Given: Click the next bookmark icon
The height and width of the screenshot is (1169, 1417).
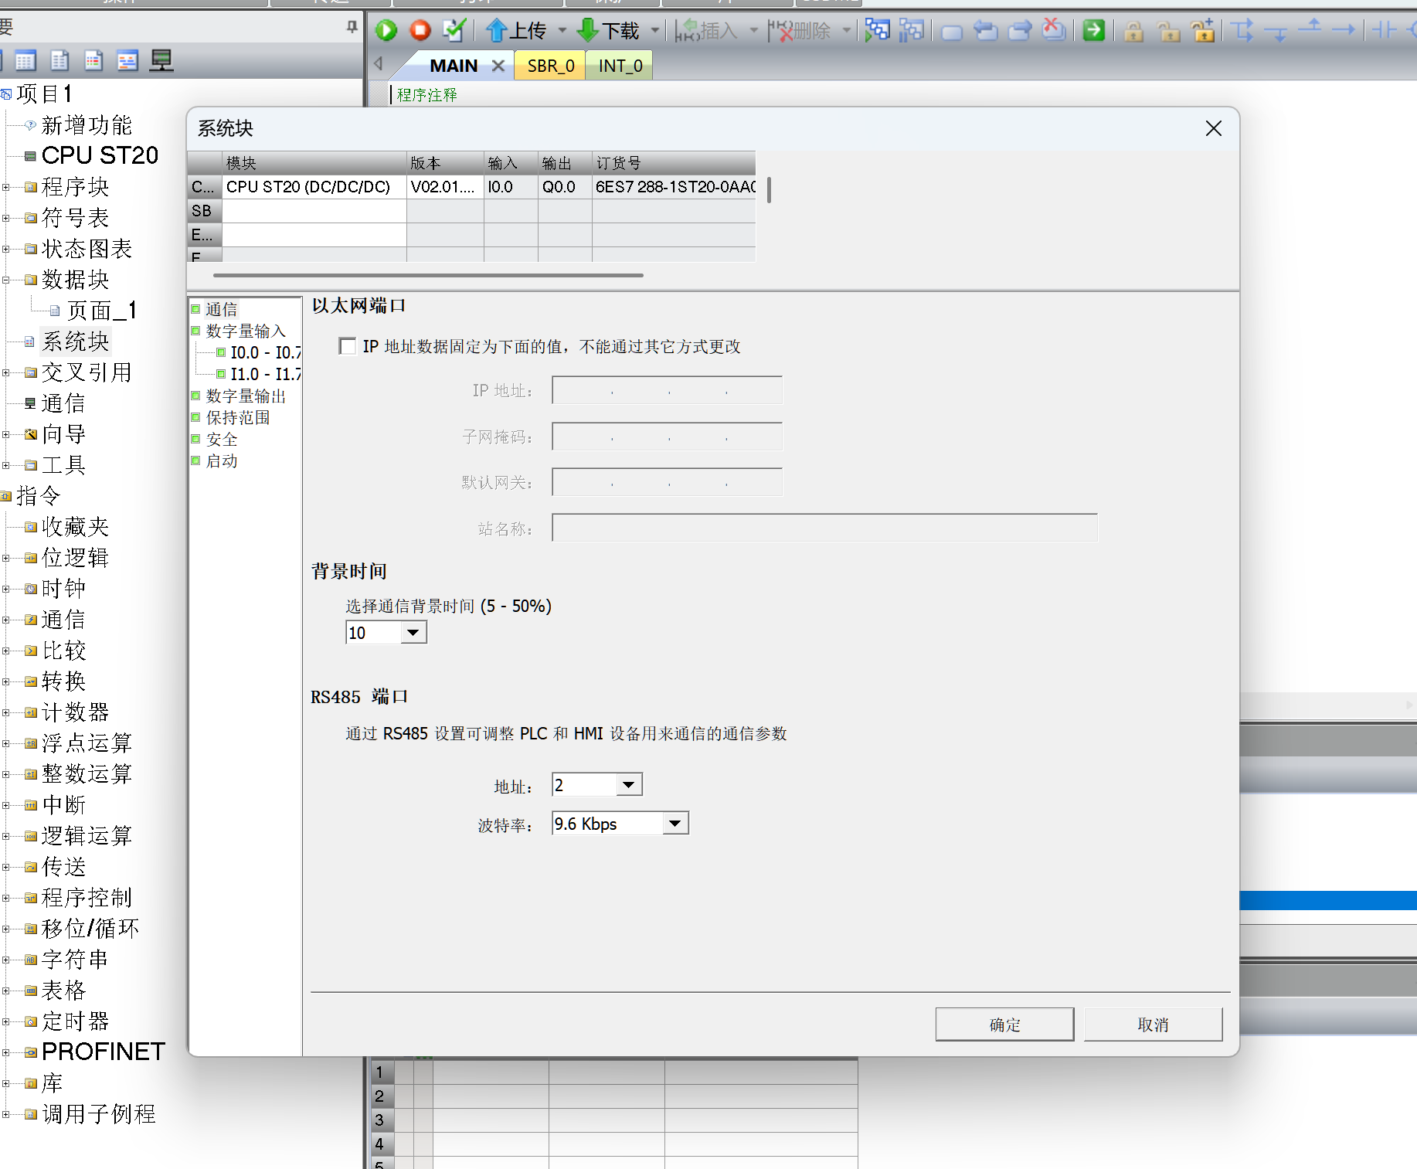Looking at the screenshot, I should coord(1021,31).
